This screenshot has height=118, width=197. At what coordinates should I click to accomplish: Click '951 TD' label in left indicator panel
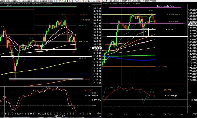pos(89,90)
